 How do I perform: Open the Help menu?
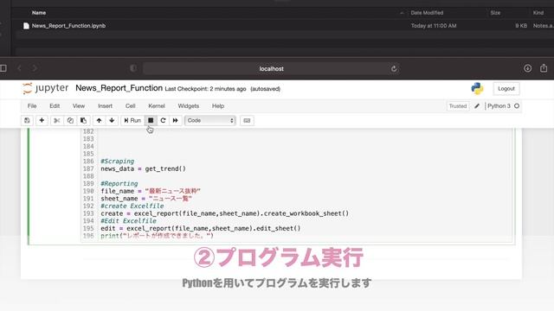(x=218, y=106)
